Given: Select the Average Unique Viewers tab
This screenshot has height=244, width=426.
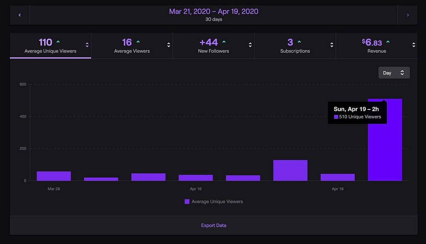Looking at the screenshot, I should [x=50, y=46].
